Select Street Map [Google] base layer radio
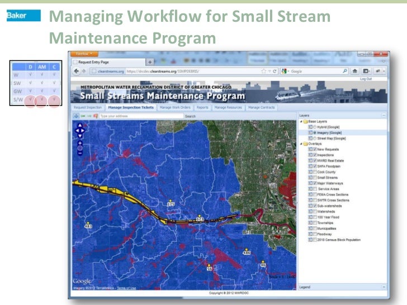This screenshot has width=407, height=305. (315, 138)
